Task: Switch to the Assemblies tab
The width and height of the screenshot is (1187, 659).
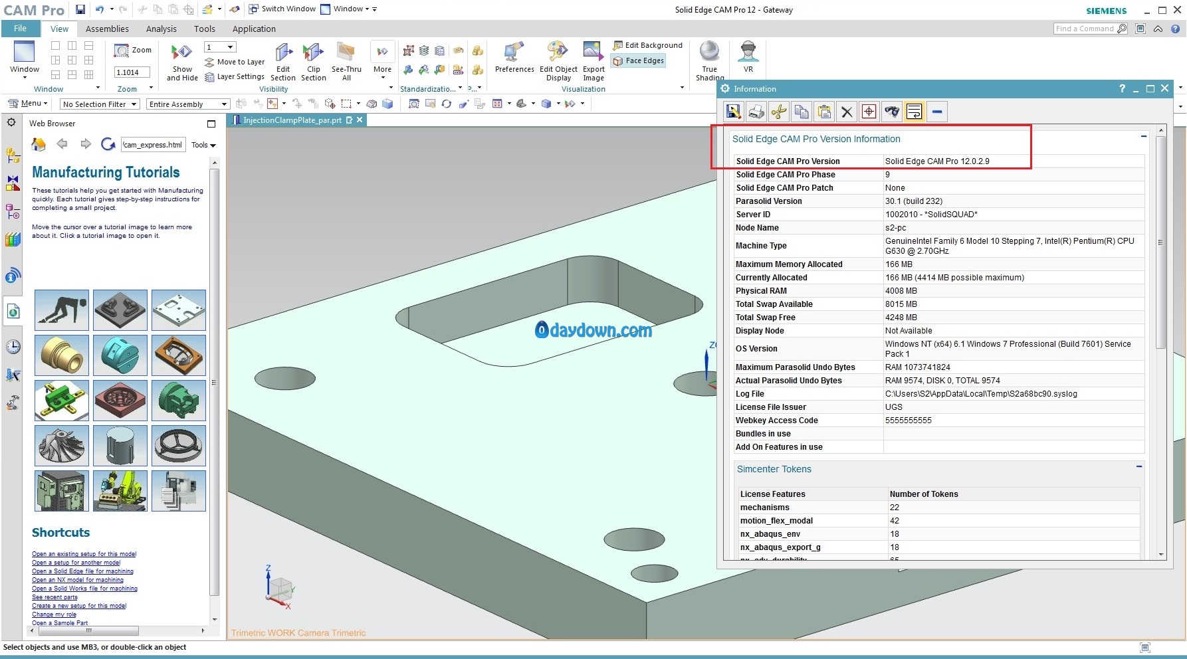Action: tap(107, 29)
